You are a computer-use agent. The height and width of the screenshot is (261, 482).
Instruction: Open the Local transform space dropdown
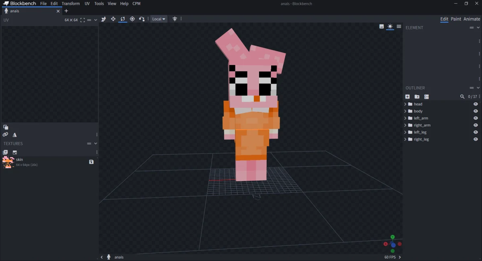tap(159, 19)
